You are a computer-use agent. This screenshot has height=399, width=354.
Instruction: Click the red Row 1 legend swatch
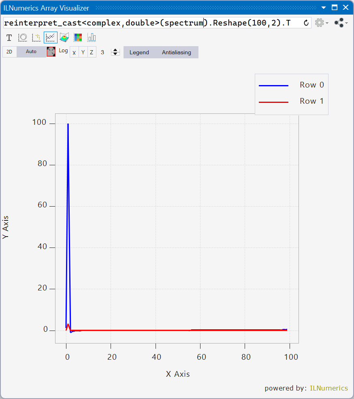[273, 102]
